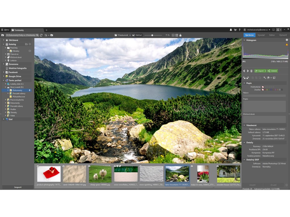Screen dimensions: 290x217
Task: Click the search icon in the path field
Action: 37,35
